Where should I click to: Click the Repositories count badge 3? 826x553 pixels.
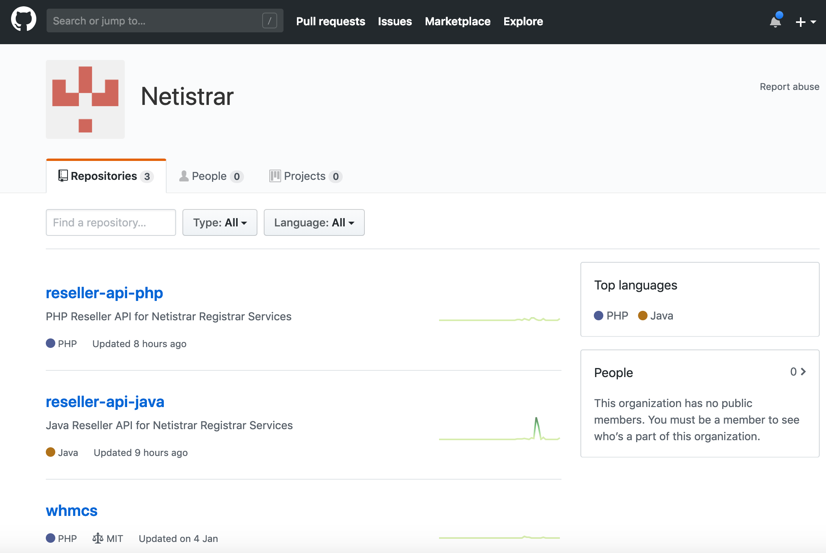(147, 176)
